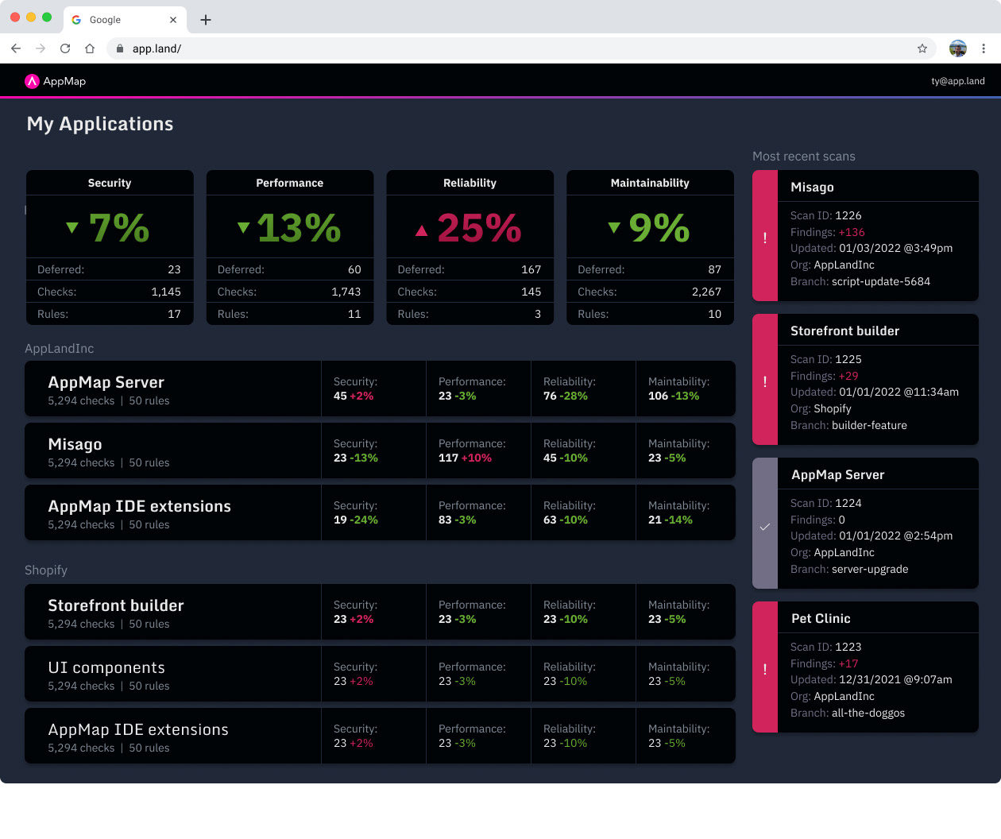Image resolution: width=1001 pixels, height=839 pixels.
Task: Click the browser back arrow
Action: click(16, 48)
